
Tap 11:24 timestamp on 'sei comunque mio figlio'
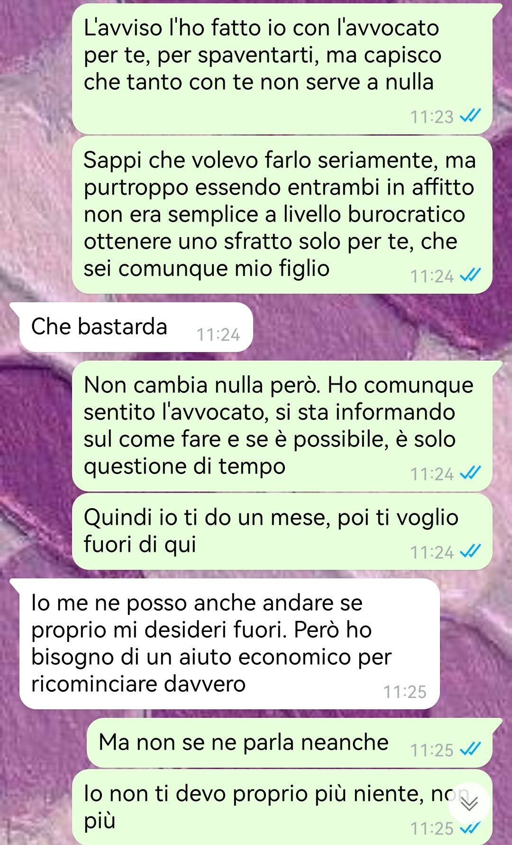click(432, 276)
